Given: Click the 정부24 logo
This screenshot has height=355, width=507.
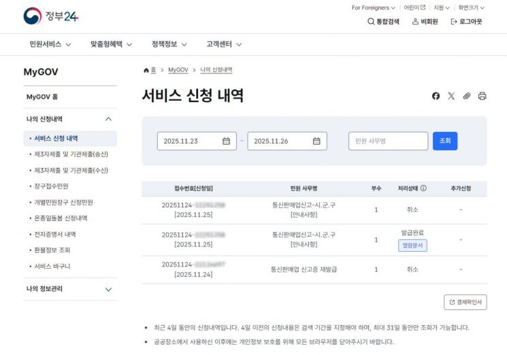Looking at the screenshot, I should 51,16.
